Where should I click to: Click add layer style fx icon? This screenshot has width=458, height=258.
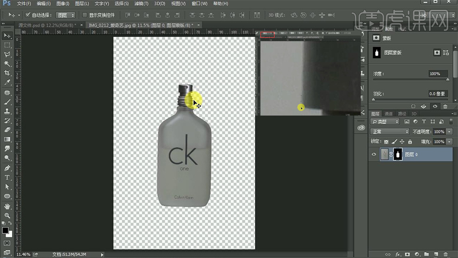(x=397, y=254)
